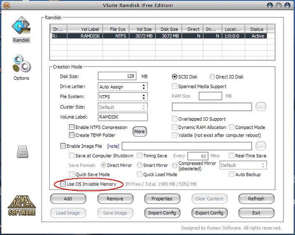Open the File System NTFS dropdown
Image resolution: width=295 pixels, height=235 pixels.
tap(123, 97)
